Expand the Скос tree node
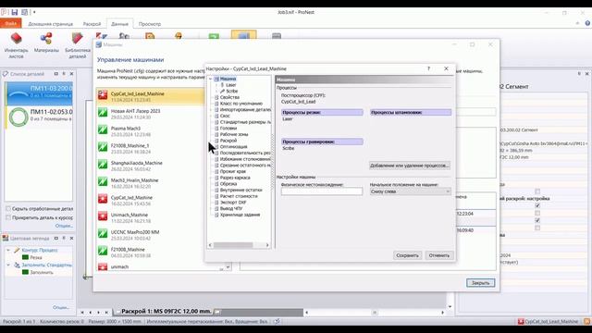Screen dimensions: 592x333 (211, 116)
